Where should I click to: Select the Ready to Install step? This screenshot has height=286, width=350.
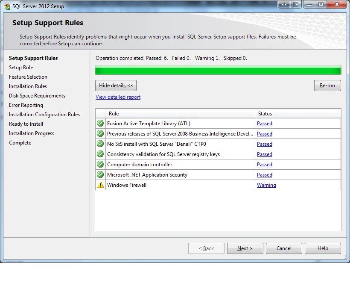(x=26, y=124)
